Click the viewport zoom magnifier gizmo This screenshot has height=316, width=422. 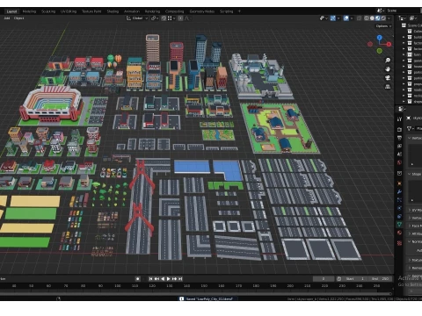(x=388, y=61)
